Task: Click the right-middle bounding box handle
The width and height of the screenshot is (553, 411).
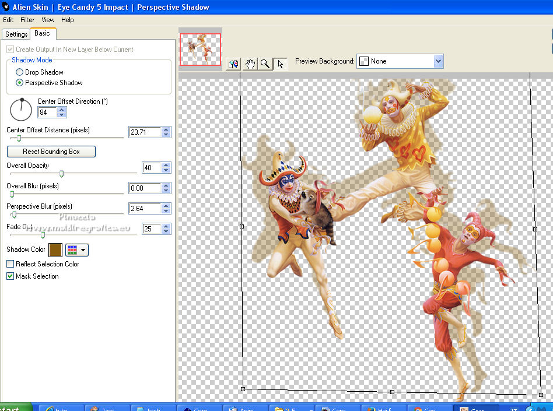Action: tap(535, 230)
